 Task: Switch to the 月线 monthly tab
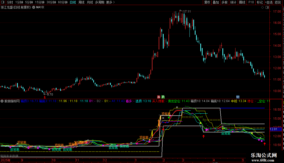click(x=90, y=2)
